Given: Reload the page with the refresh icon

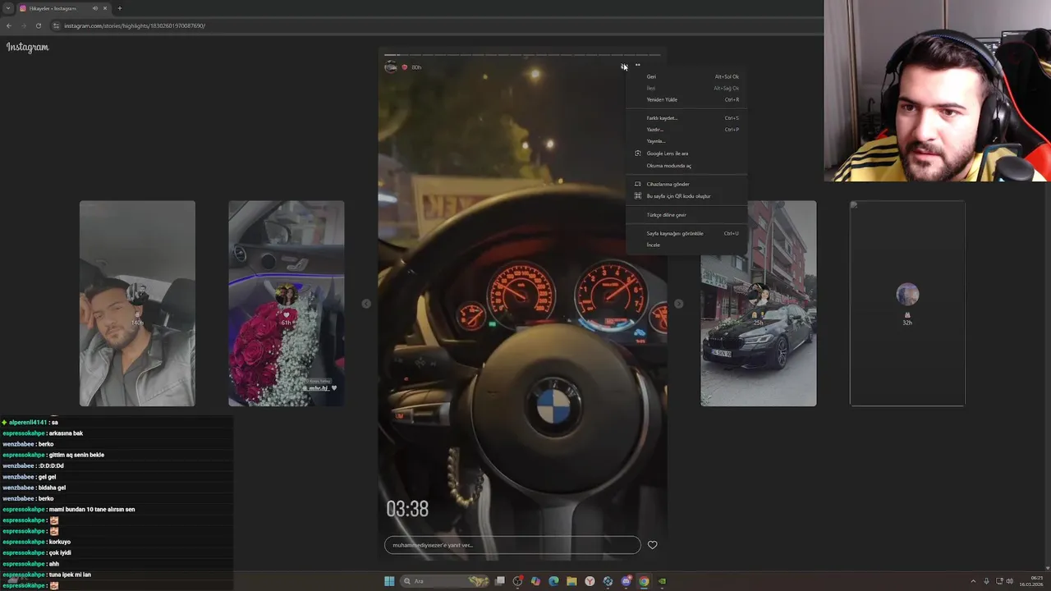Looking at the screenshot, I should tap(38, 25).
